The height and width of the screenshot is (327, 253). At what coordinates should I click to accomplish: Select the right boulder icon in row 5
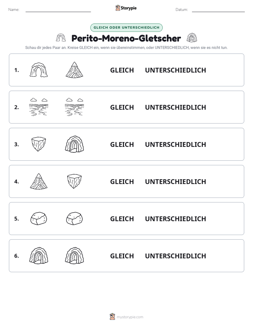[74, 219]
